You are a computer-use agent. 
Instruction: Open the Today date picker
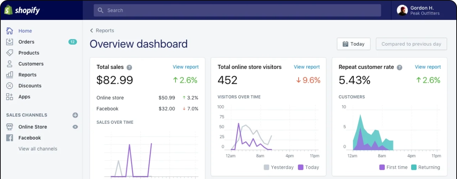(353, 44)
